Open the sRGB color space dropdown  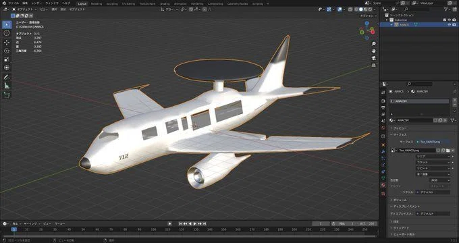(x=439, y=180)
